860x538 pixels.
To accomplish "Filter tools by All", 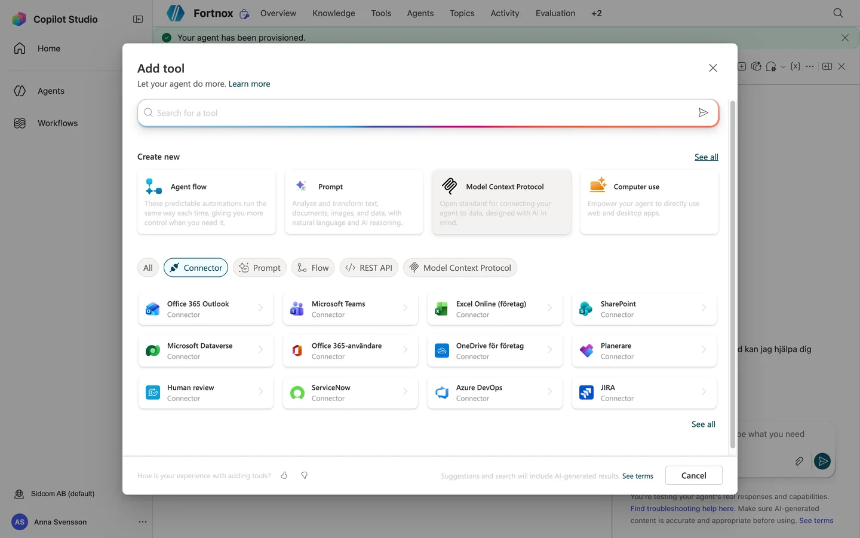I will (x=148, y=268).
